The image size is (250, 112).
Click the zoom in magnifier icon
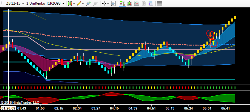click(x=88, y=3)
